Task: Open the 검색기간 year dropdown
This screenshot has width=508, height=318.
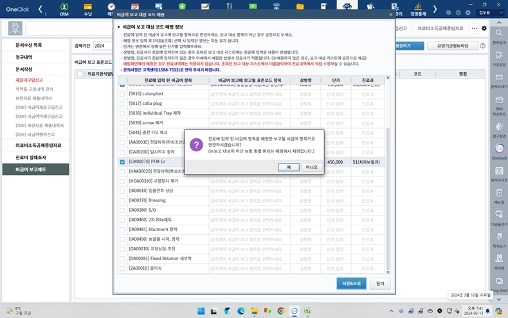Action: [x=103, y=46]
